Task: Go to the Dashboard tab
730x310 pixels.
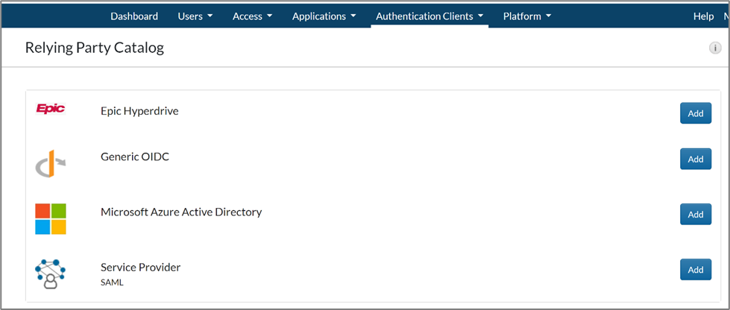Action: coord(134,16)
